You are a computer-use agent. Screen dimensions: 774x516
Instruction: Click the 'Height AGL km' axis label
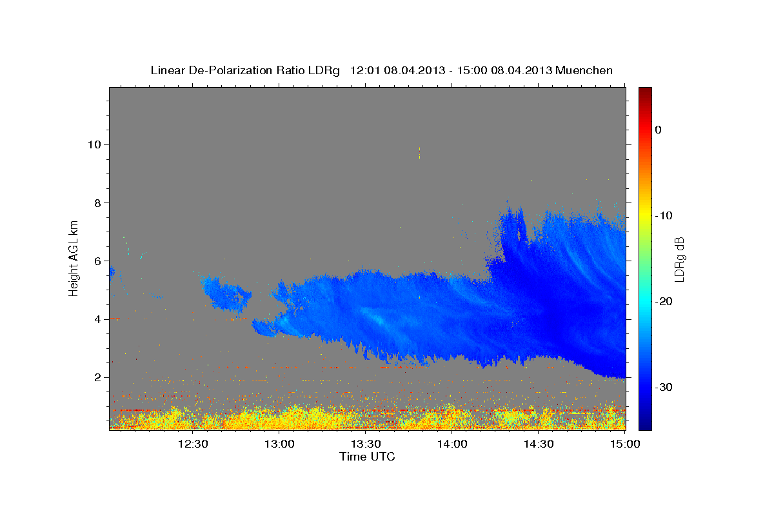[x=74, y=257]
